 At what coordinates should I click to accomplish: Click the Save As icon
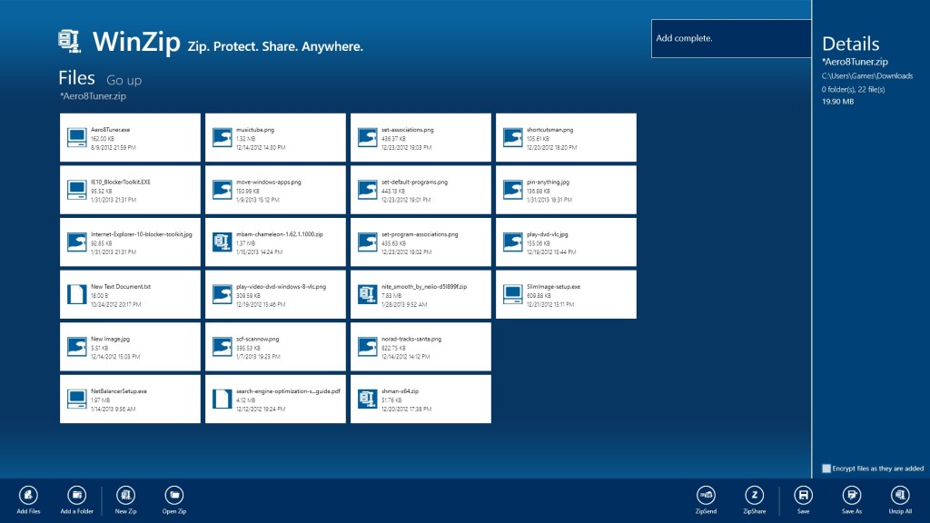click(852, 495)
